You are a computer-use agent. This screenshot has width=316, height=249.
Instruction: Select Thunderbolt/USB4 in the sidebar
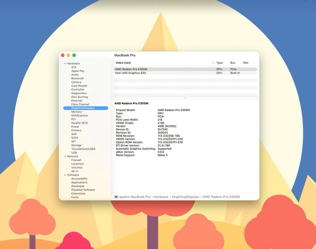click(x=83, y=149)
